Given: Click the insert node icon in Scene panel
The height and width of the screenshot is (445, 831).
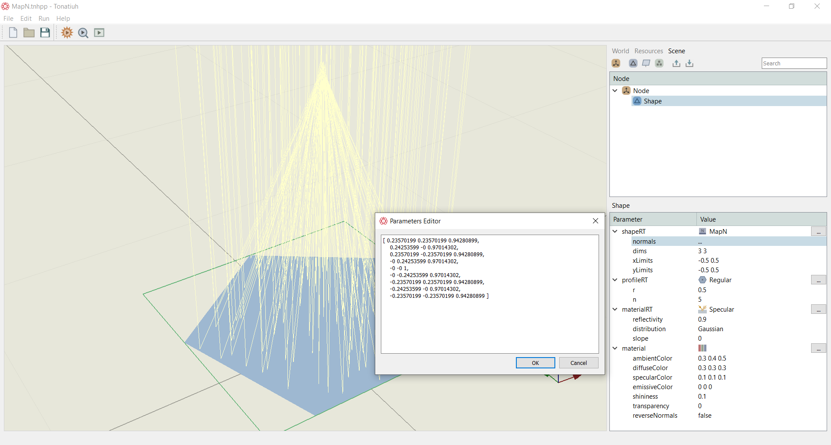Looking at the screenshot, I should click(616, 63).
